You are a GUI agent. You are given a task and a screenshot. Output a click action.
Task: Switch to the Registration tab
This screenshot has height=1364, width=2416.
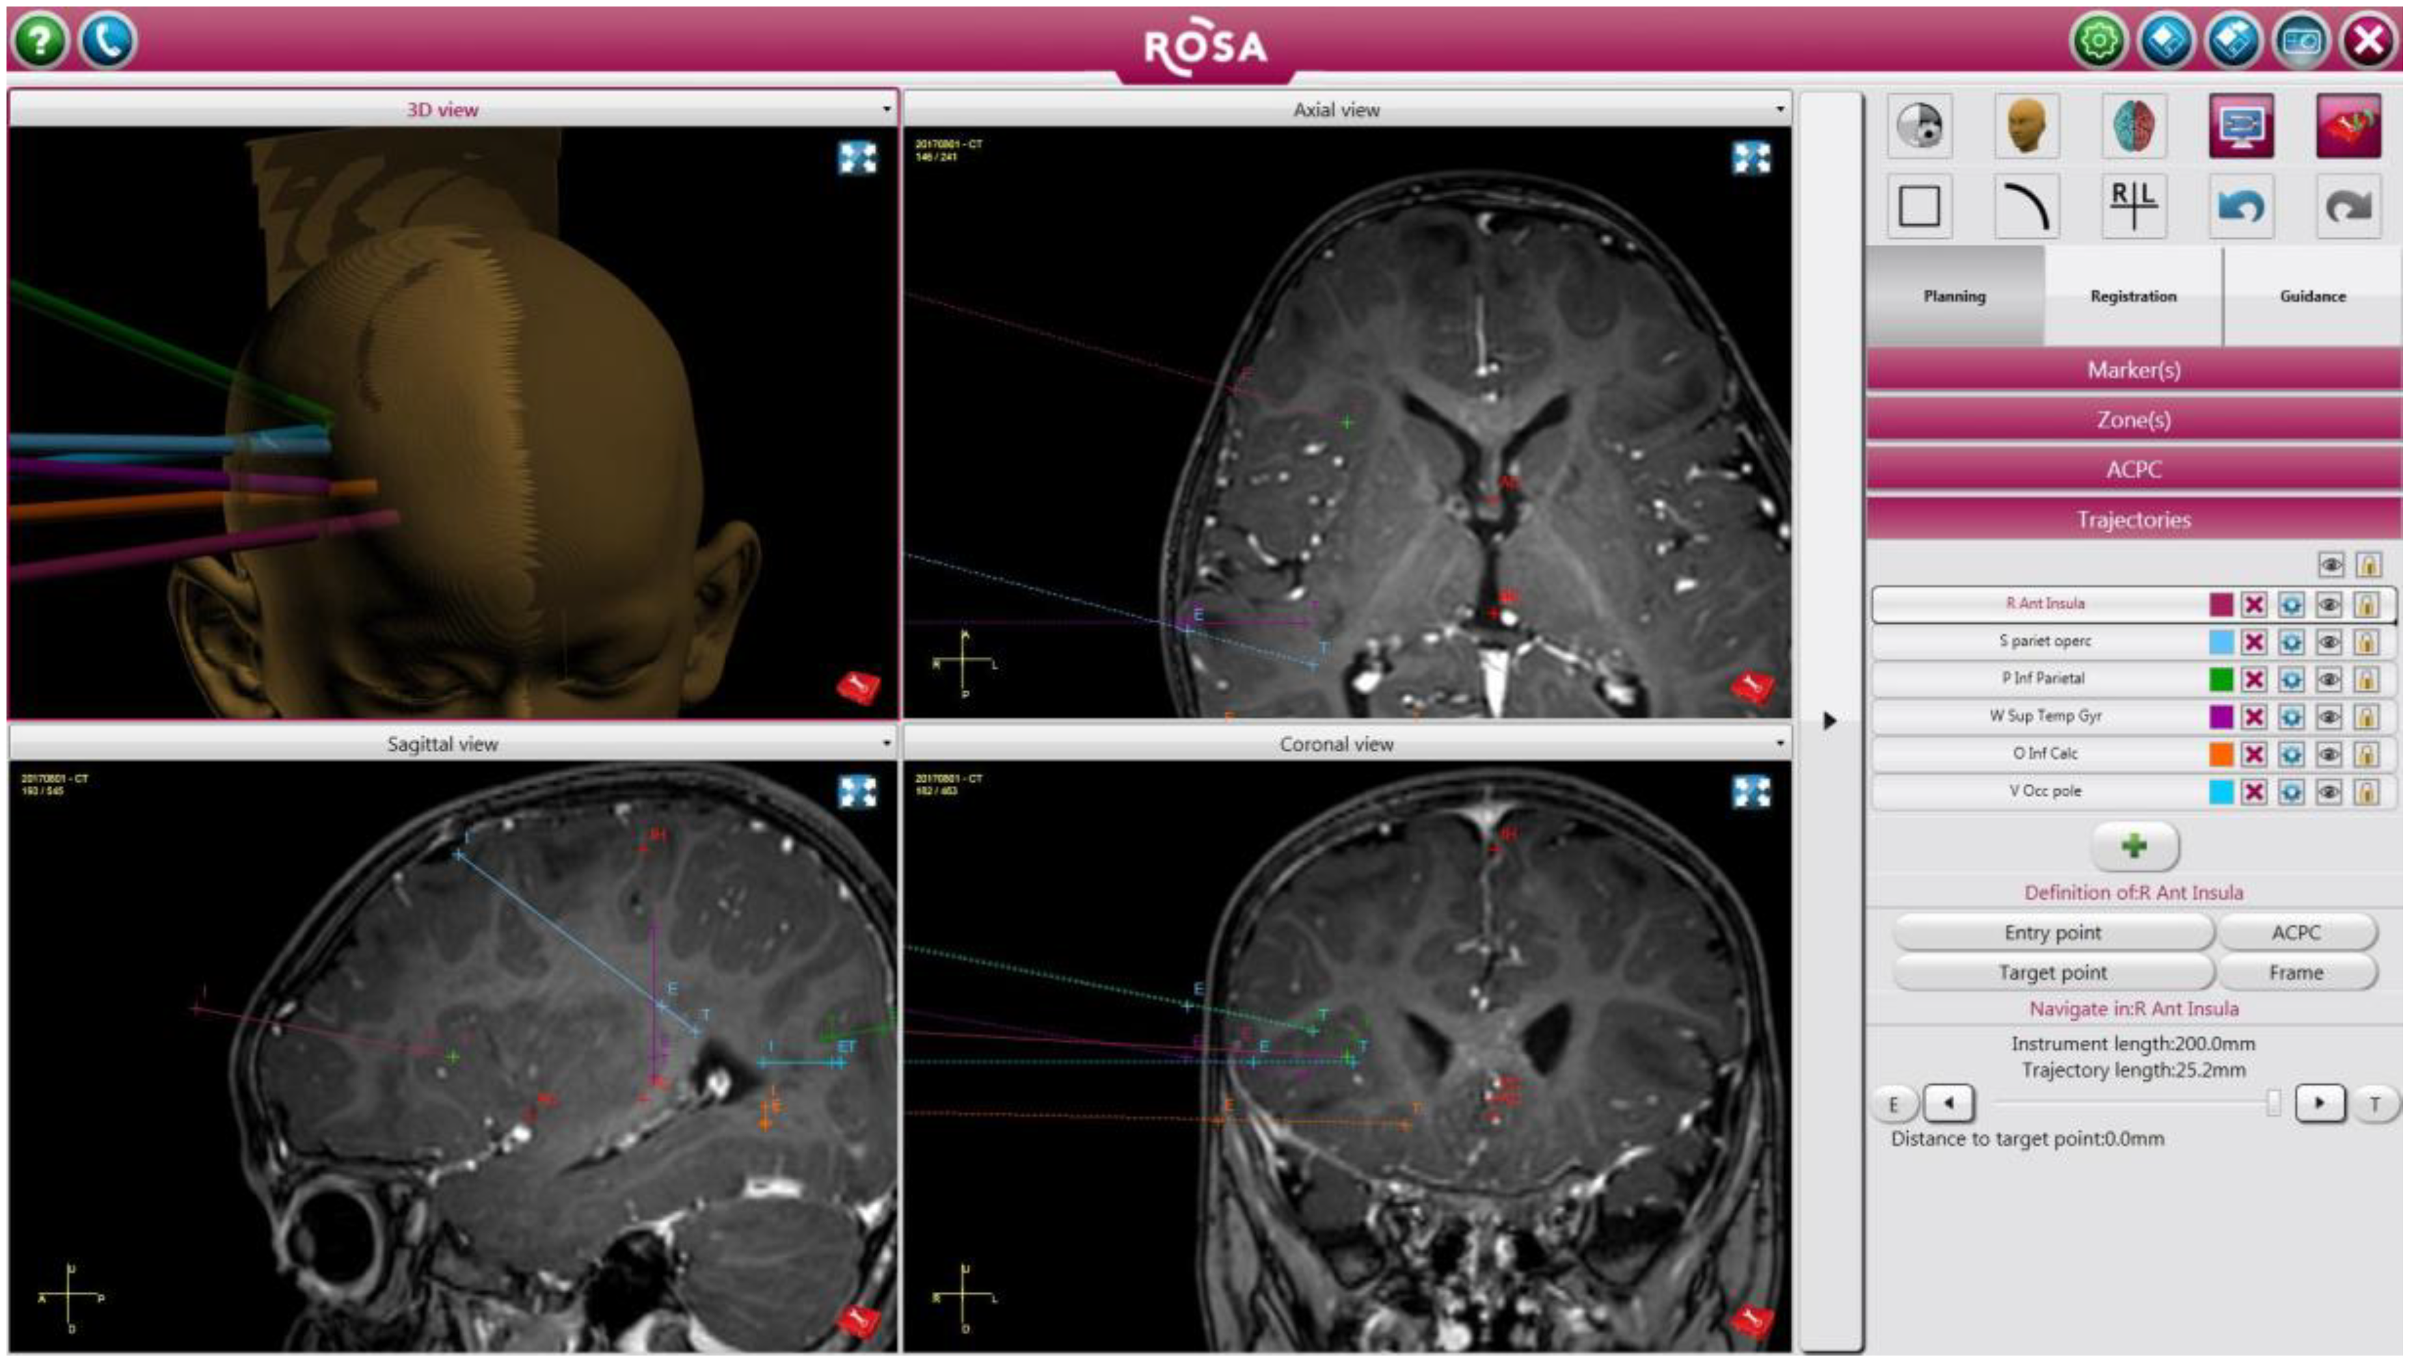(2133, 297)
